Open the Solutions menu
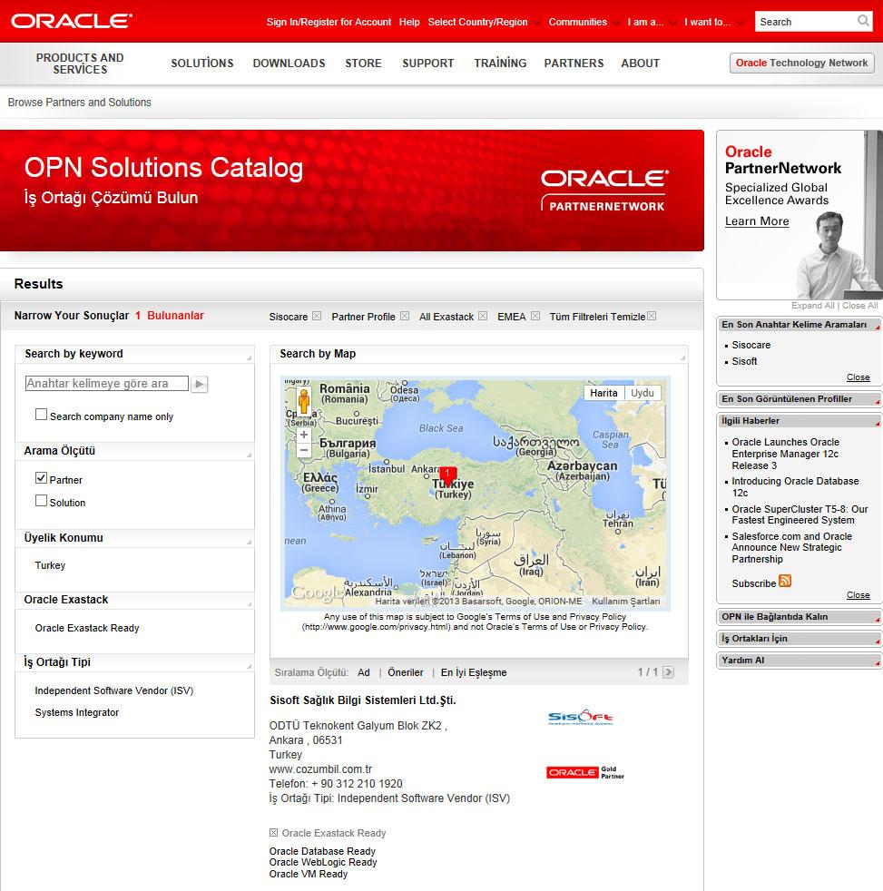 pyautogui.click(x=202, y=64)
